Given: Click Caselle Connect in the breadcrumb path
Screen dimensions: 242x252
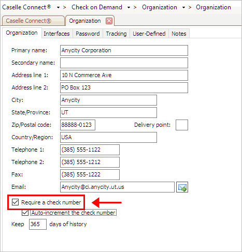Looking at the screenshot, I should [x=26, y=7].
